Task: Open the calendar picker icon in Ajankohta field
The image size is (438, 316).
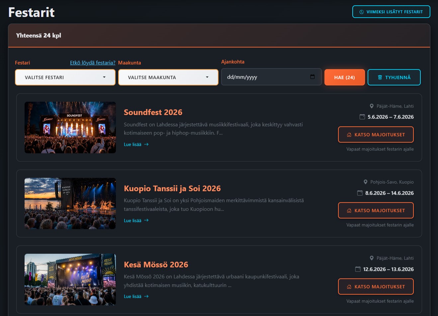Action: pos(312,77)
